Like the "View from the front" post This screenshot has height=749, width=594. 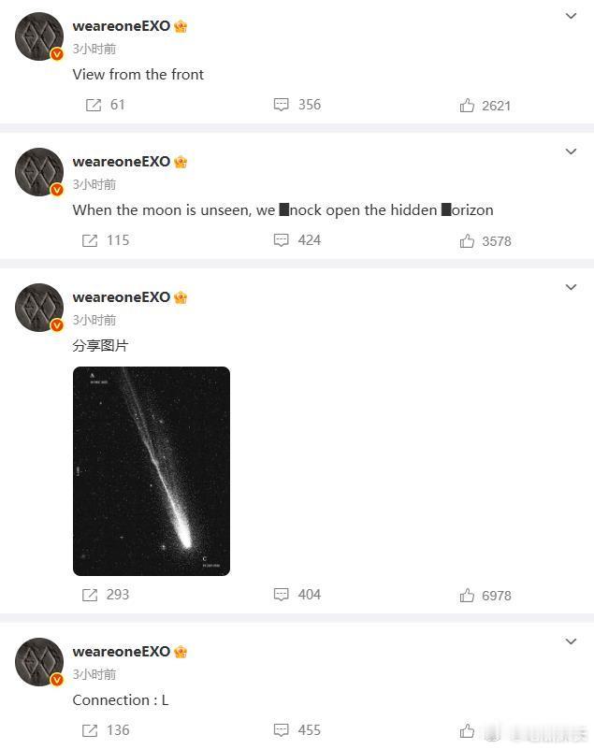tap(485, 106)
